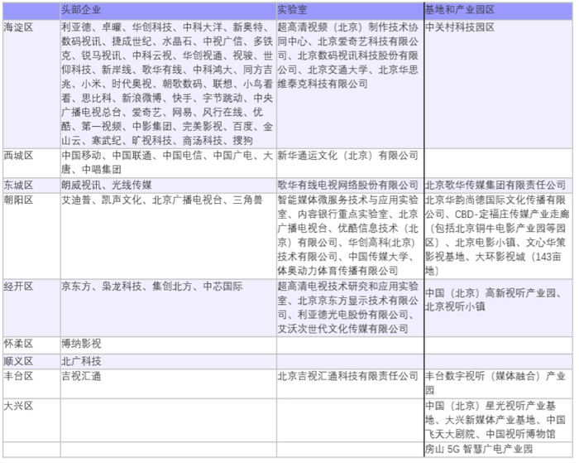Click the 西城区 row label
Image resolution: width=579 pixels, height=463 pixels.
[x=31, y=163]
